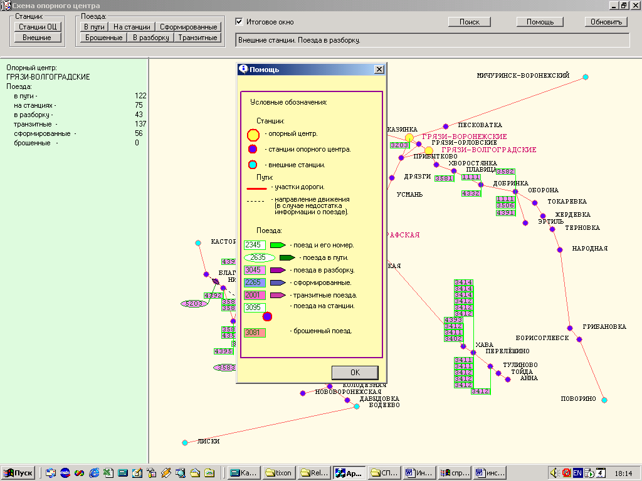Image resolution: width=642 pixels, height=481 pixels.
Task: Click train label 4332
Action: pyautogui.click(x=471, y=193)
